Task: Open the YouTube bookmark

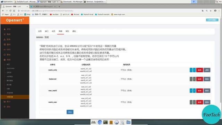Action: click(54, 14)
